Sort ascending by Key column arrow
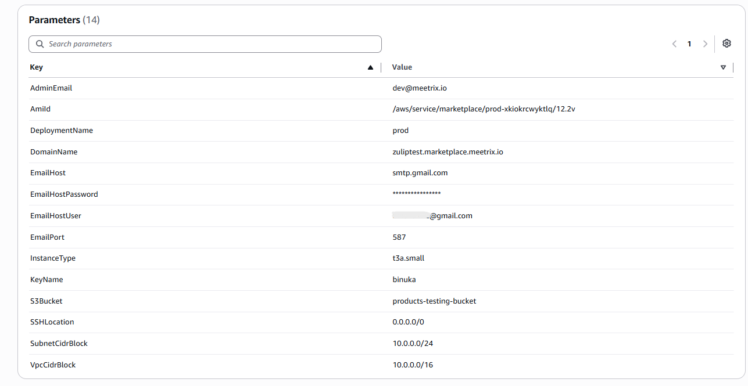The image size is (748, 386). (x=370, y=67)
